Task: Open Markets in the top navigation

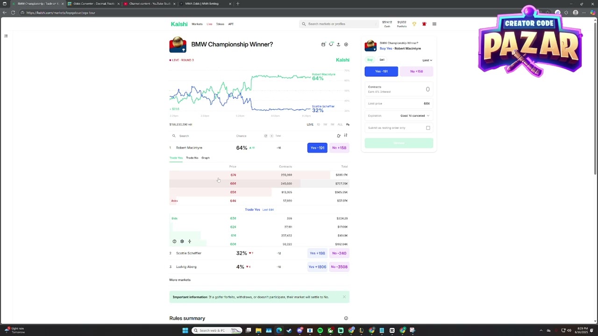Action: pos(197,24)
